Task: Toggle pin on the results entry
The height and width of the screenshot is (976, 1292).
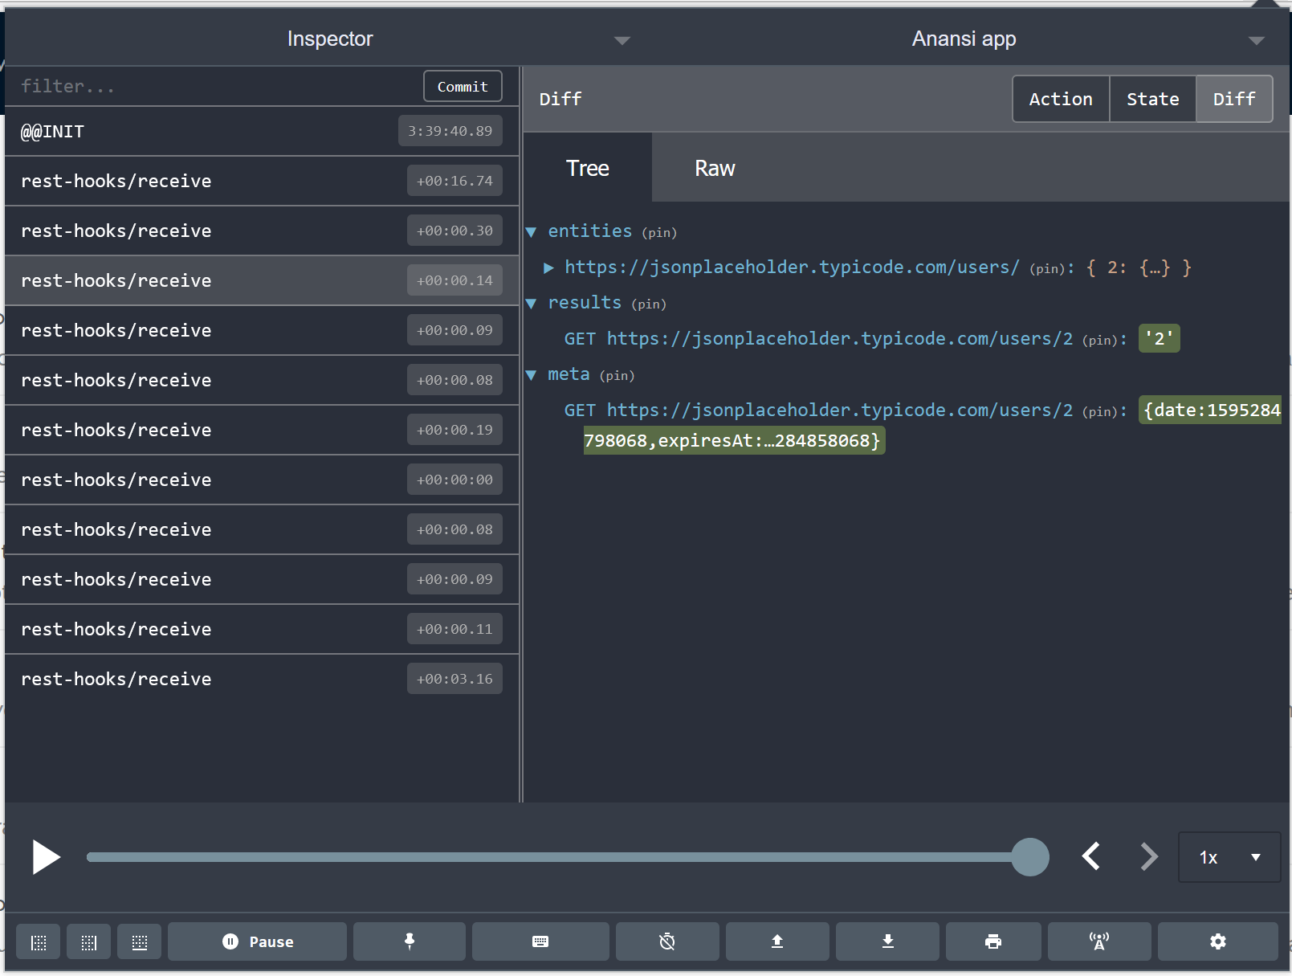Action: pyautogui.click(x=648, y=304)
